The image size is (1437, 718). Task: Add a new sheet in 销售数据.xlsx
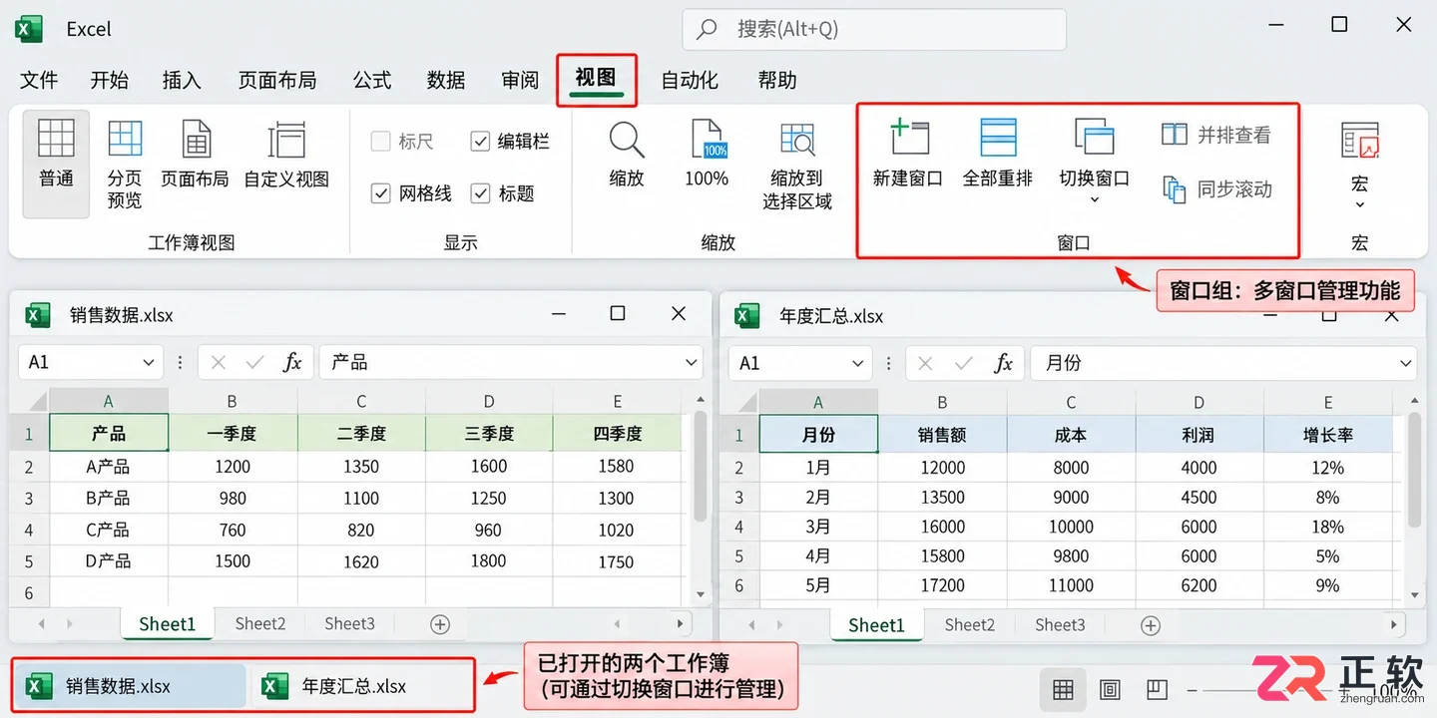click(x=440, y=624)
